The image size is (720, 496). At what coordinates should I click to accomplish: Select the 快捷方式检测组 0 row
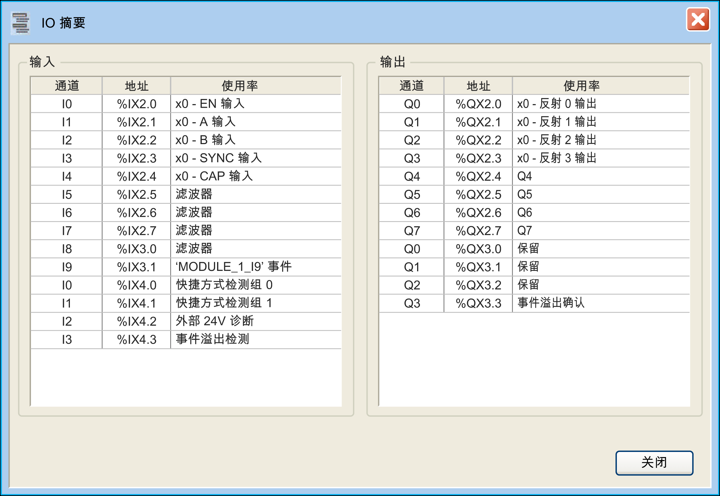tap(224, 285)
